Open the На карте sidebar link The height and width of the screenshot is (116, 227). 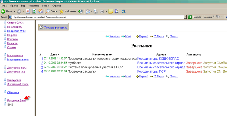click(x=12, y=43)
